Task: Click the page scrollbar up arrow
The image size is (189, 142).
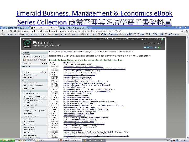Action: click(x=187, y=37)
